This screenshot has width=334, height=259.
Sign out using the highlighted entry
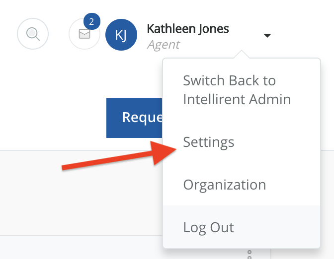coord(209,227)
